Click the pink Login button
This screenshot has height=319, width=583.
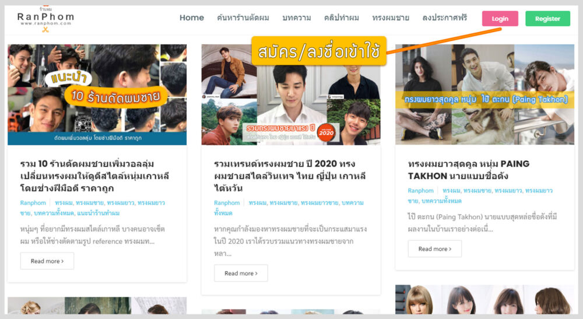coord(500,19)
